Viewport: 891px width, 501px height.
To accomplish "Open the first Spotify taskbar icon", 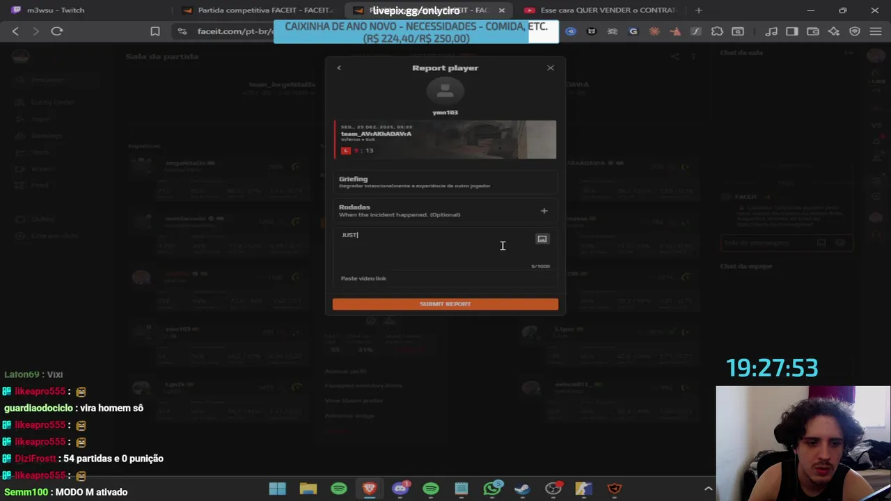I will click(x=339, y=488).
